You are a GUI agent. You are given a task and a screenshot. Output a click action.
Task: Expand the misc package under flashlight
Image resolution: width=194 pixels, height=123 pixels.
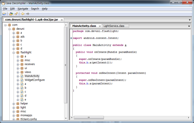coord(18,61)
